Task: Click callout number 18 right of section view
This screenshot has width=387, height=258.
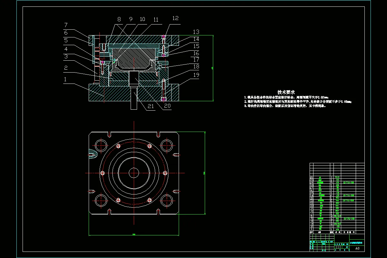Action: click(x=196, y=67)
